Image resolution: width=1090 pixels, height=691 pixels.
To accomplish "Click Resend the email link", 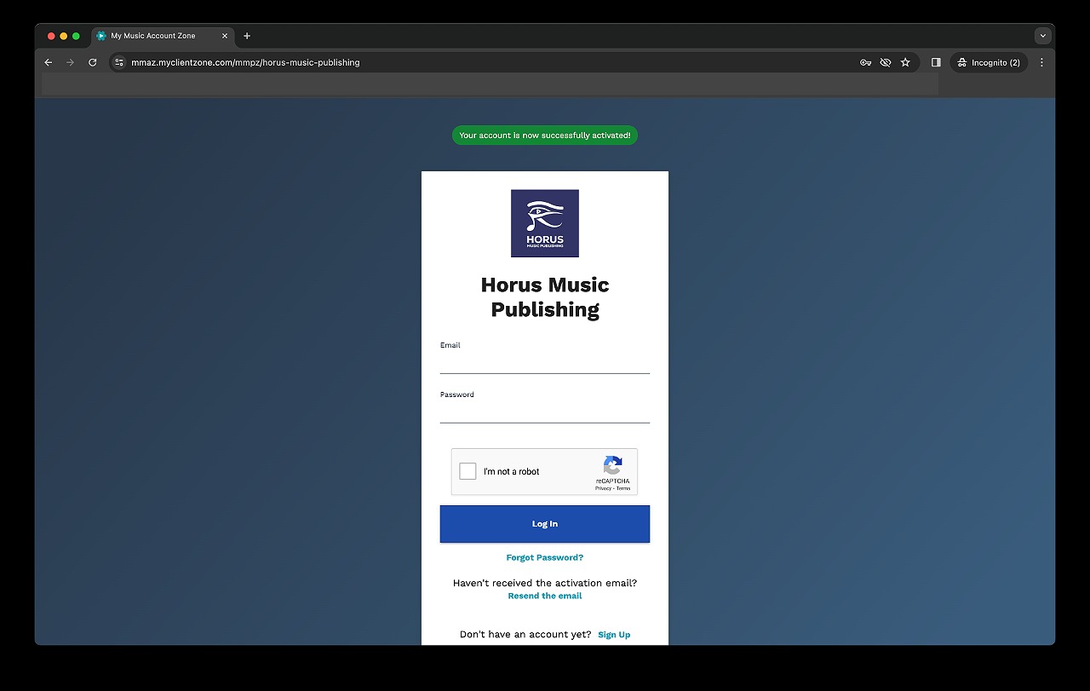I will tap(545, 596).
